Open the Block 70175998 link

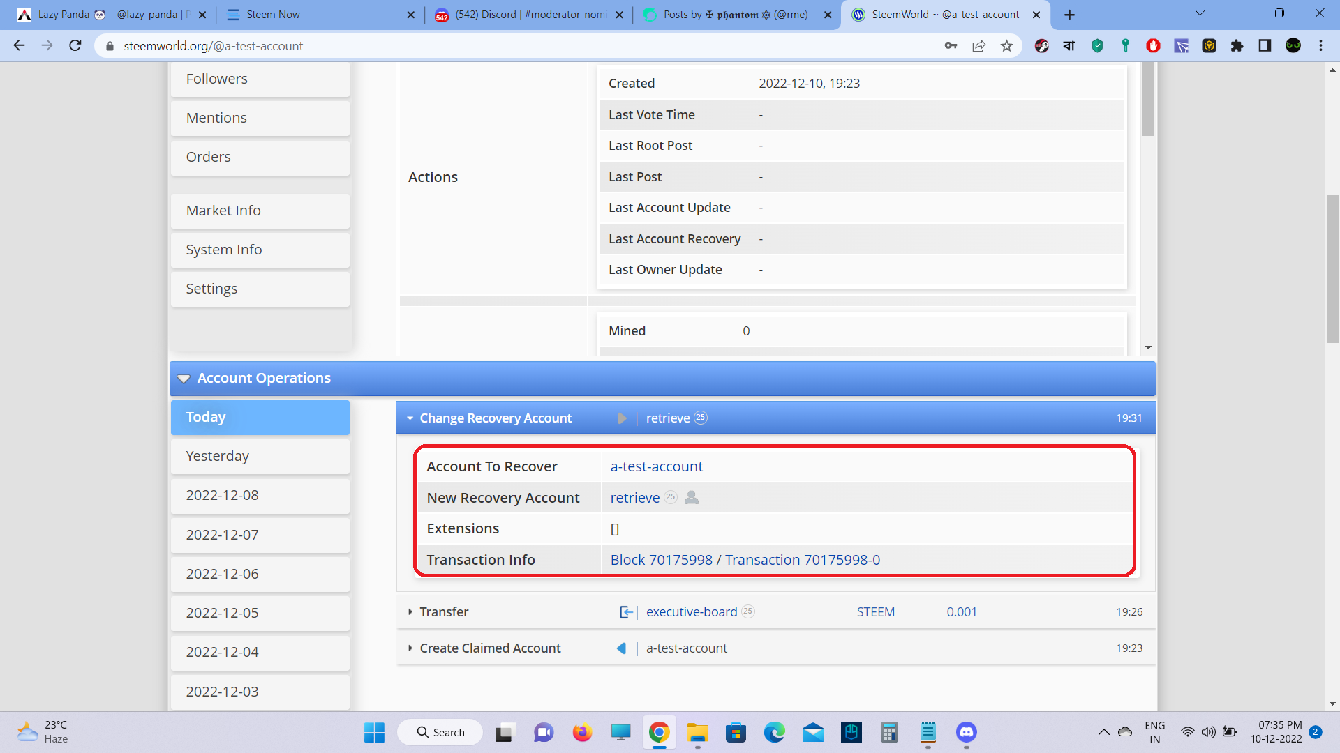661,560
